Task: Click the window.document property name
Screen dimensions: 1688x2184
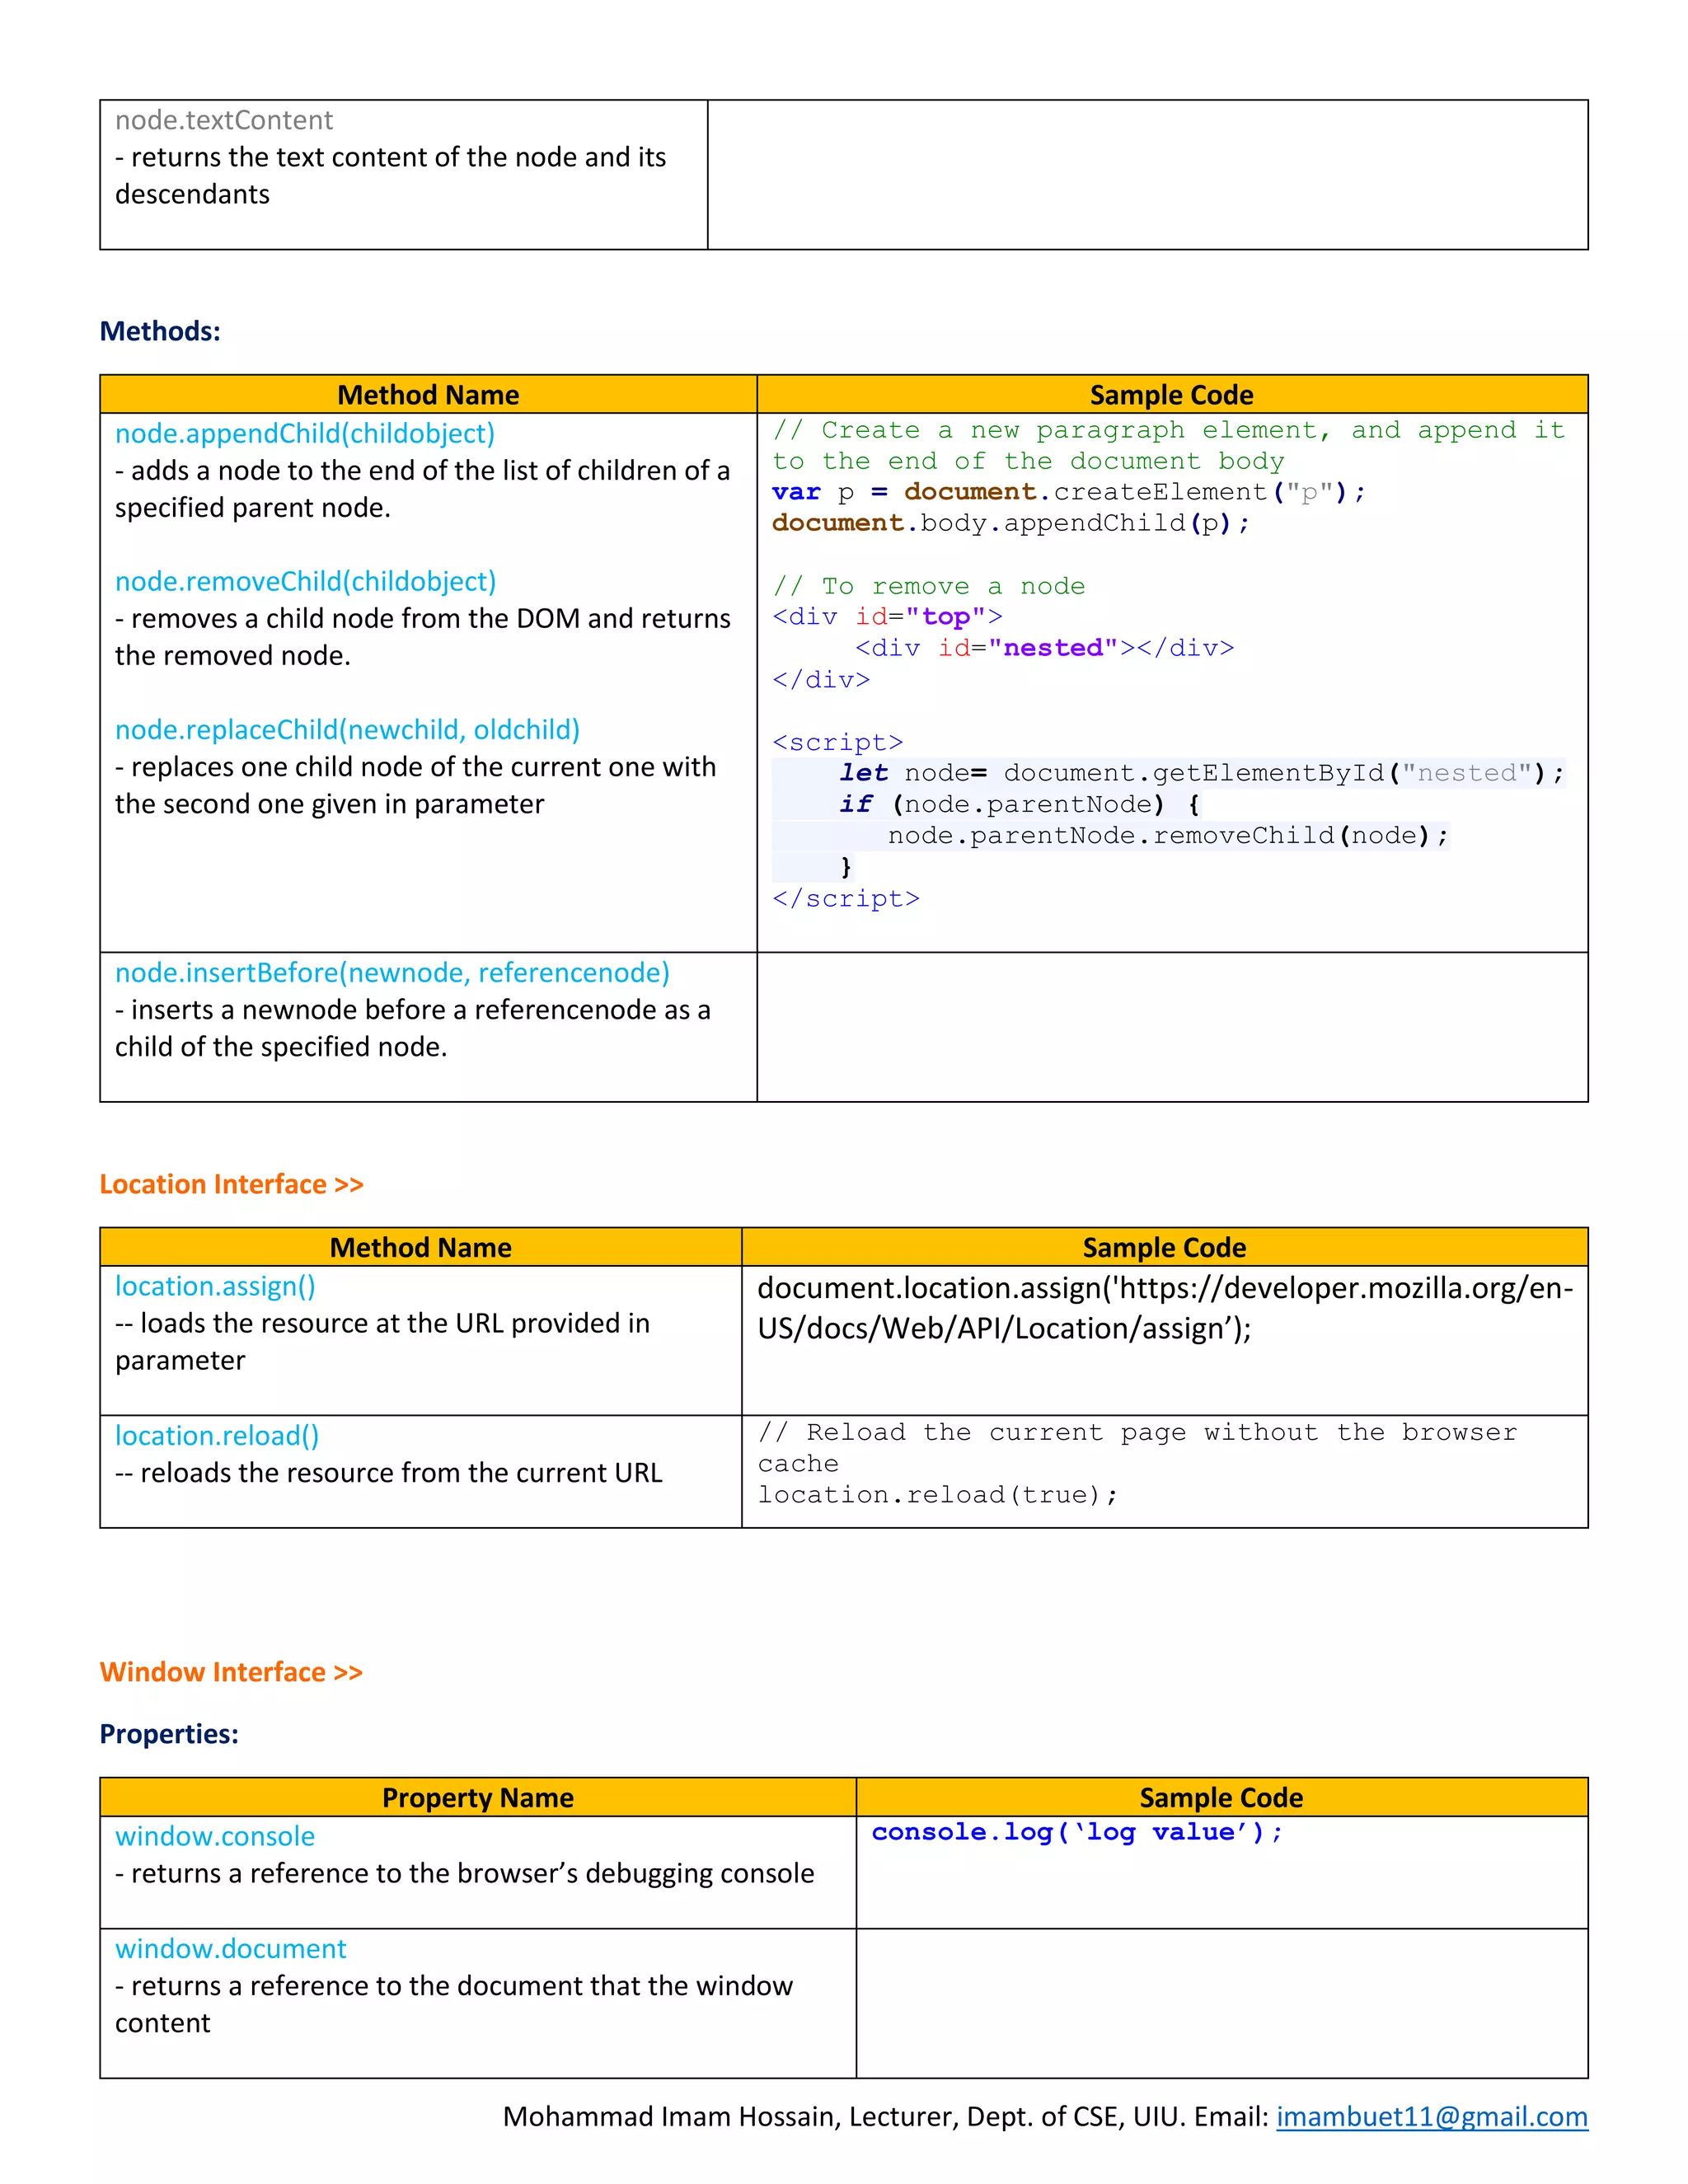Action: point(230,1948)
